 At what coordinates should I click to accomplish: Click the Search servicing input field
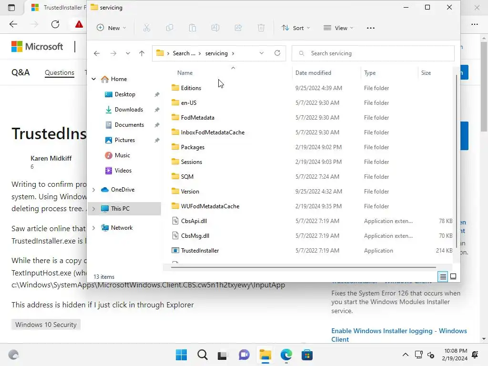[373, 53]
